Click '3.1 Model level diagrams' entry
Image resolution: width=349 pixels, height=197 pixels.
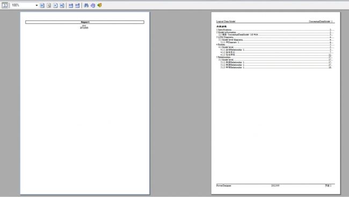pos(230,40)
